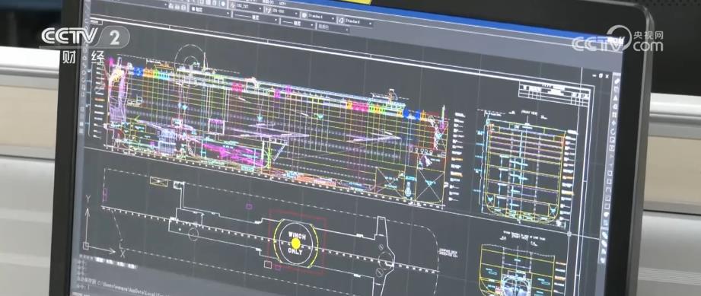Click the text style icon beside ISO text dropdown
The width and height of the screenshot is (701, 296).
[x=232, y=5]
